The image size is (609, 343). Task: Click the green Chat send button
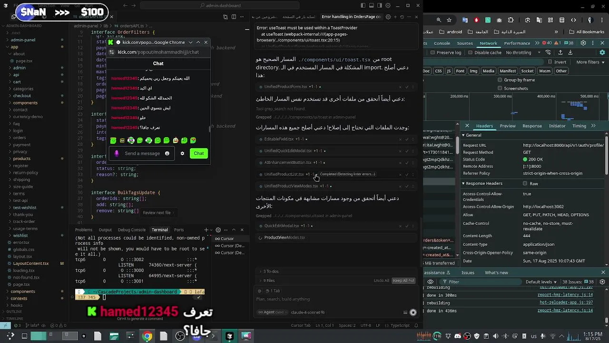tap(199, 153)
